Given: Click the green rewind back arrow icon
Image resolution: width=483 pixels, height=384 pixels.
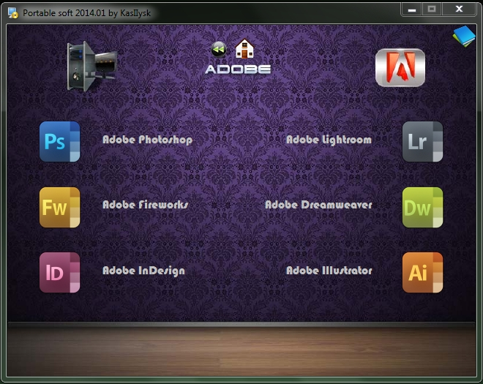Looking at the screenshot, I should coord(219,49).
